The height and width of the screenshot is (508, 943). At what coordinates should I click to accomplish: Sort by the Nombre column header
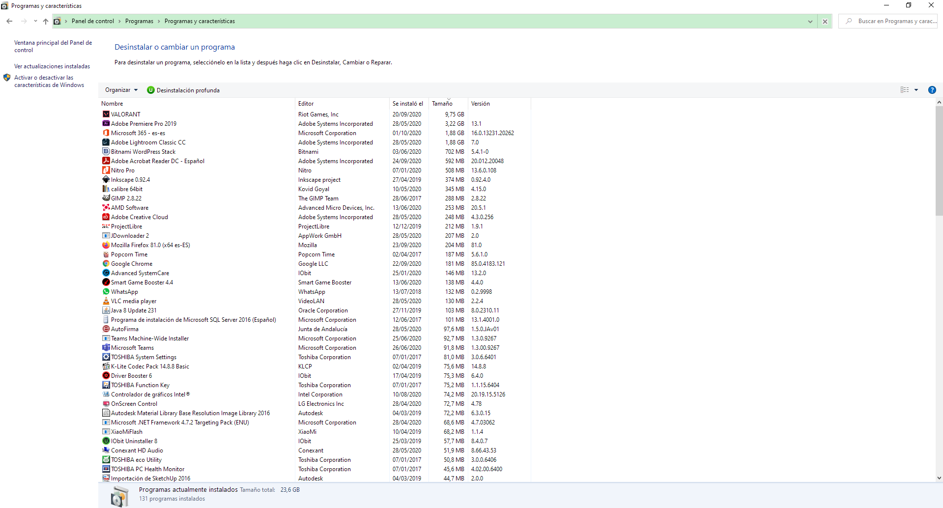click(197, 104)
